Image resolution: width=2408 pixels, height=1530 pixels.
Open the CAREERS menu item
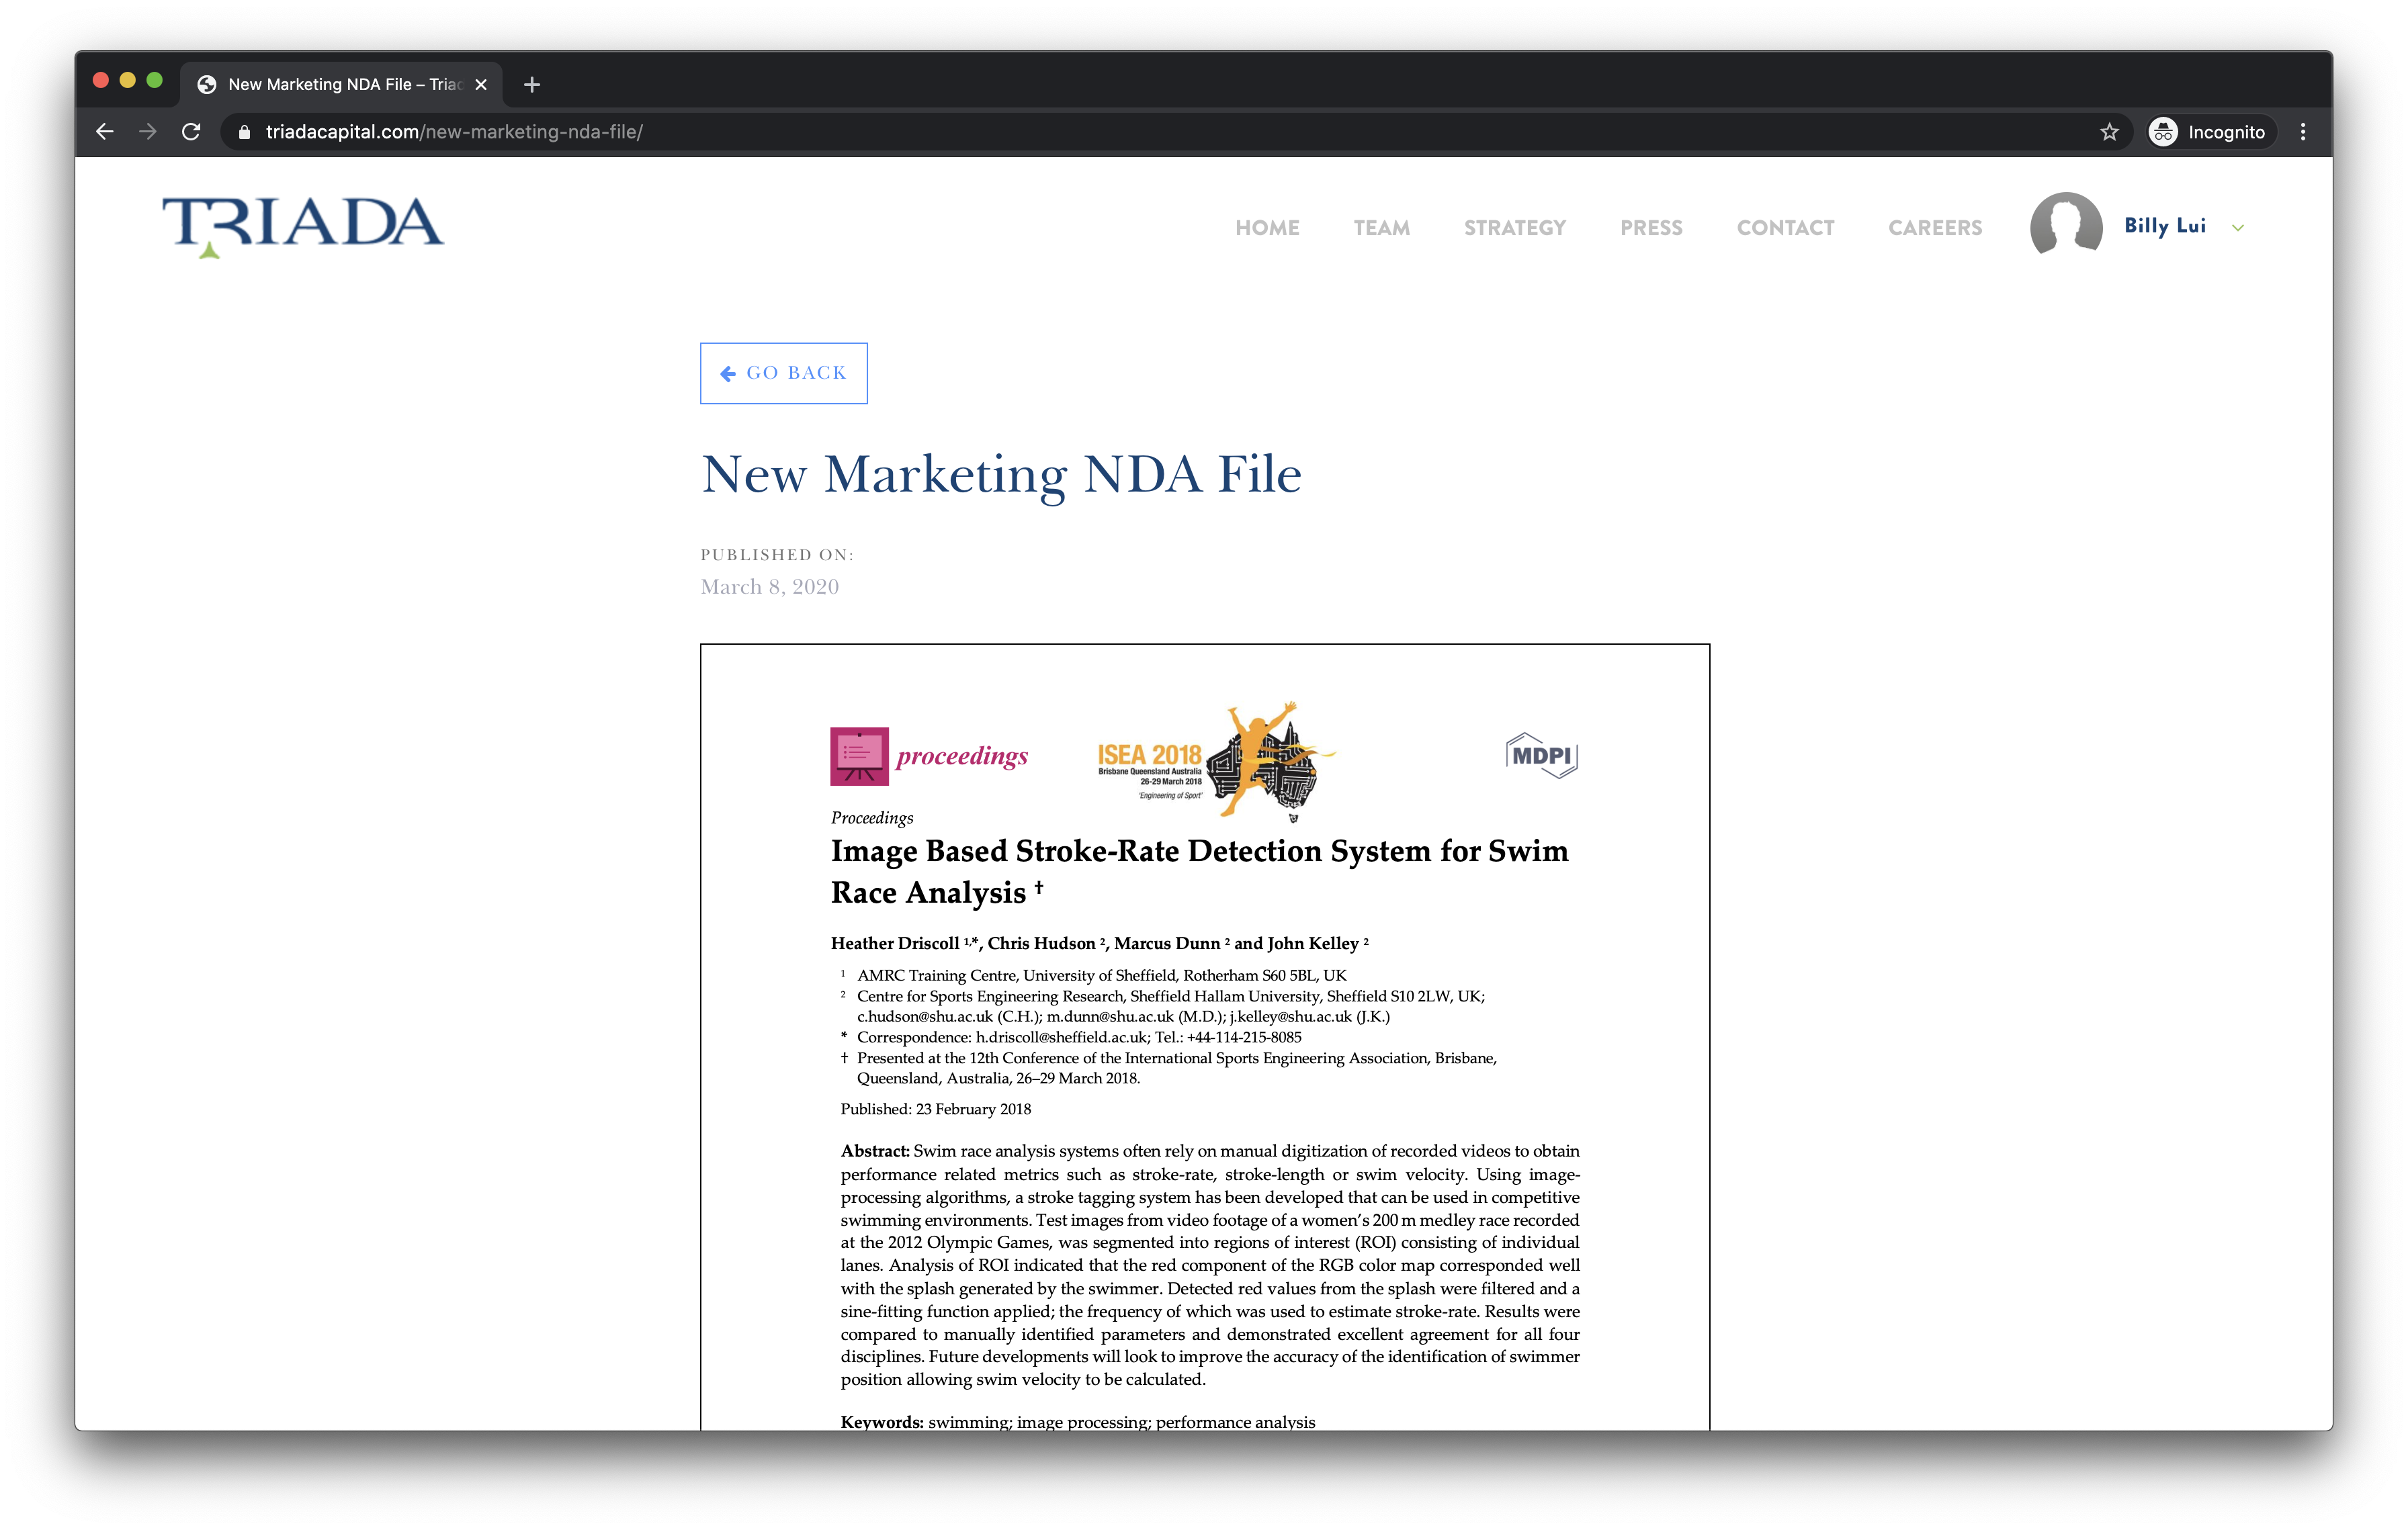(x=1935, y=228)
